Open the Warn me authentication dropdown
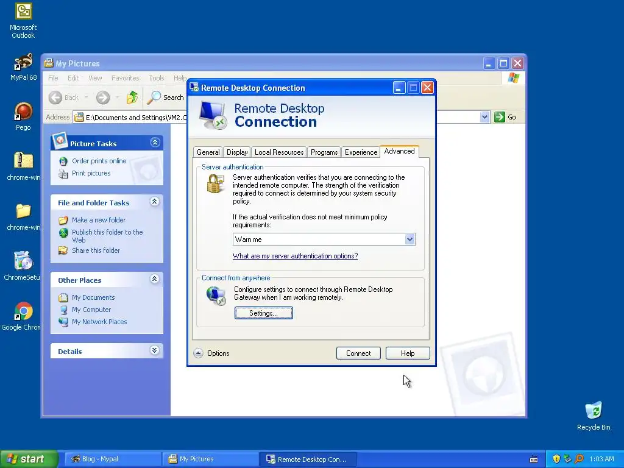This screenshot has width=624, height=468. pos(410,239)
